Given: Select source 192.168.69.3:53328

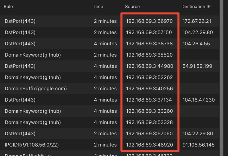Looking at the screenshot, I should [x=149, y=123].
